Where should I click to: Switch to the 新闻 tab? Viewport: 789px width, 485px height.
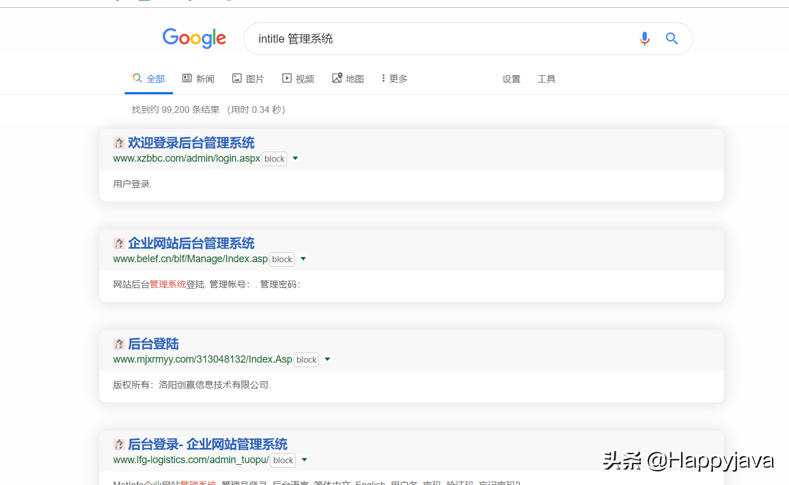(198, 79)
